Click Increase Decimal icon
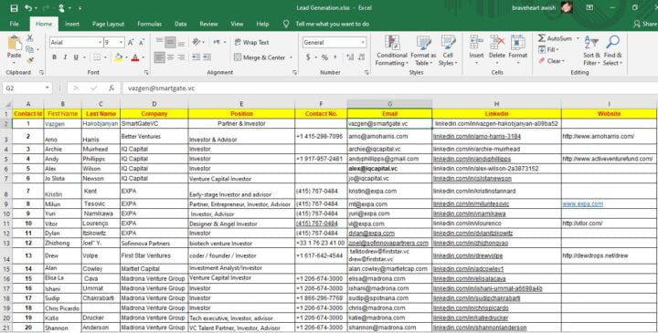The height and width of the screenshot is (333, 658). tap(351, 57)
